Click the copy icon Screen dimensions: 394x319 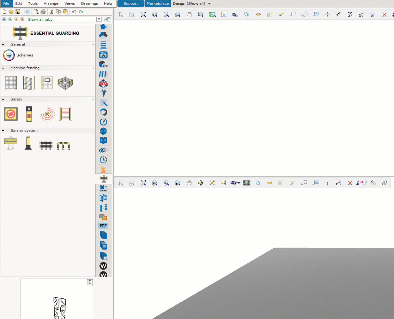pyautogui.click(x=58, y=12)
